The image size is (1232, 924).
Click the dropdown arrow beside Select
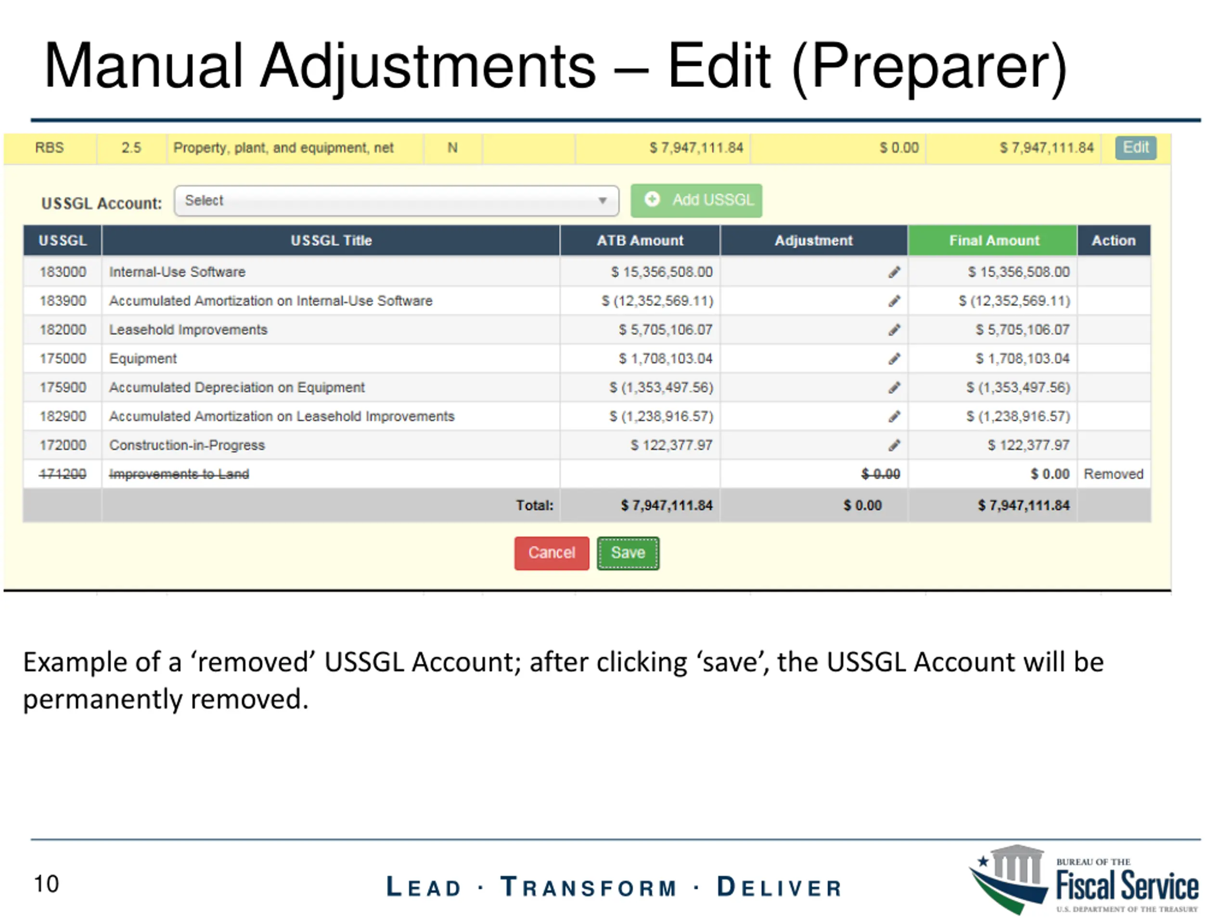pyautogui.click(x=602, y=201)
